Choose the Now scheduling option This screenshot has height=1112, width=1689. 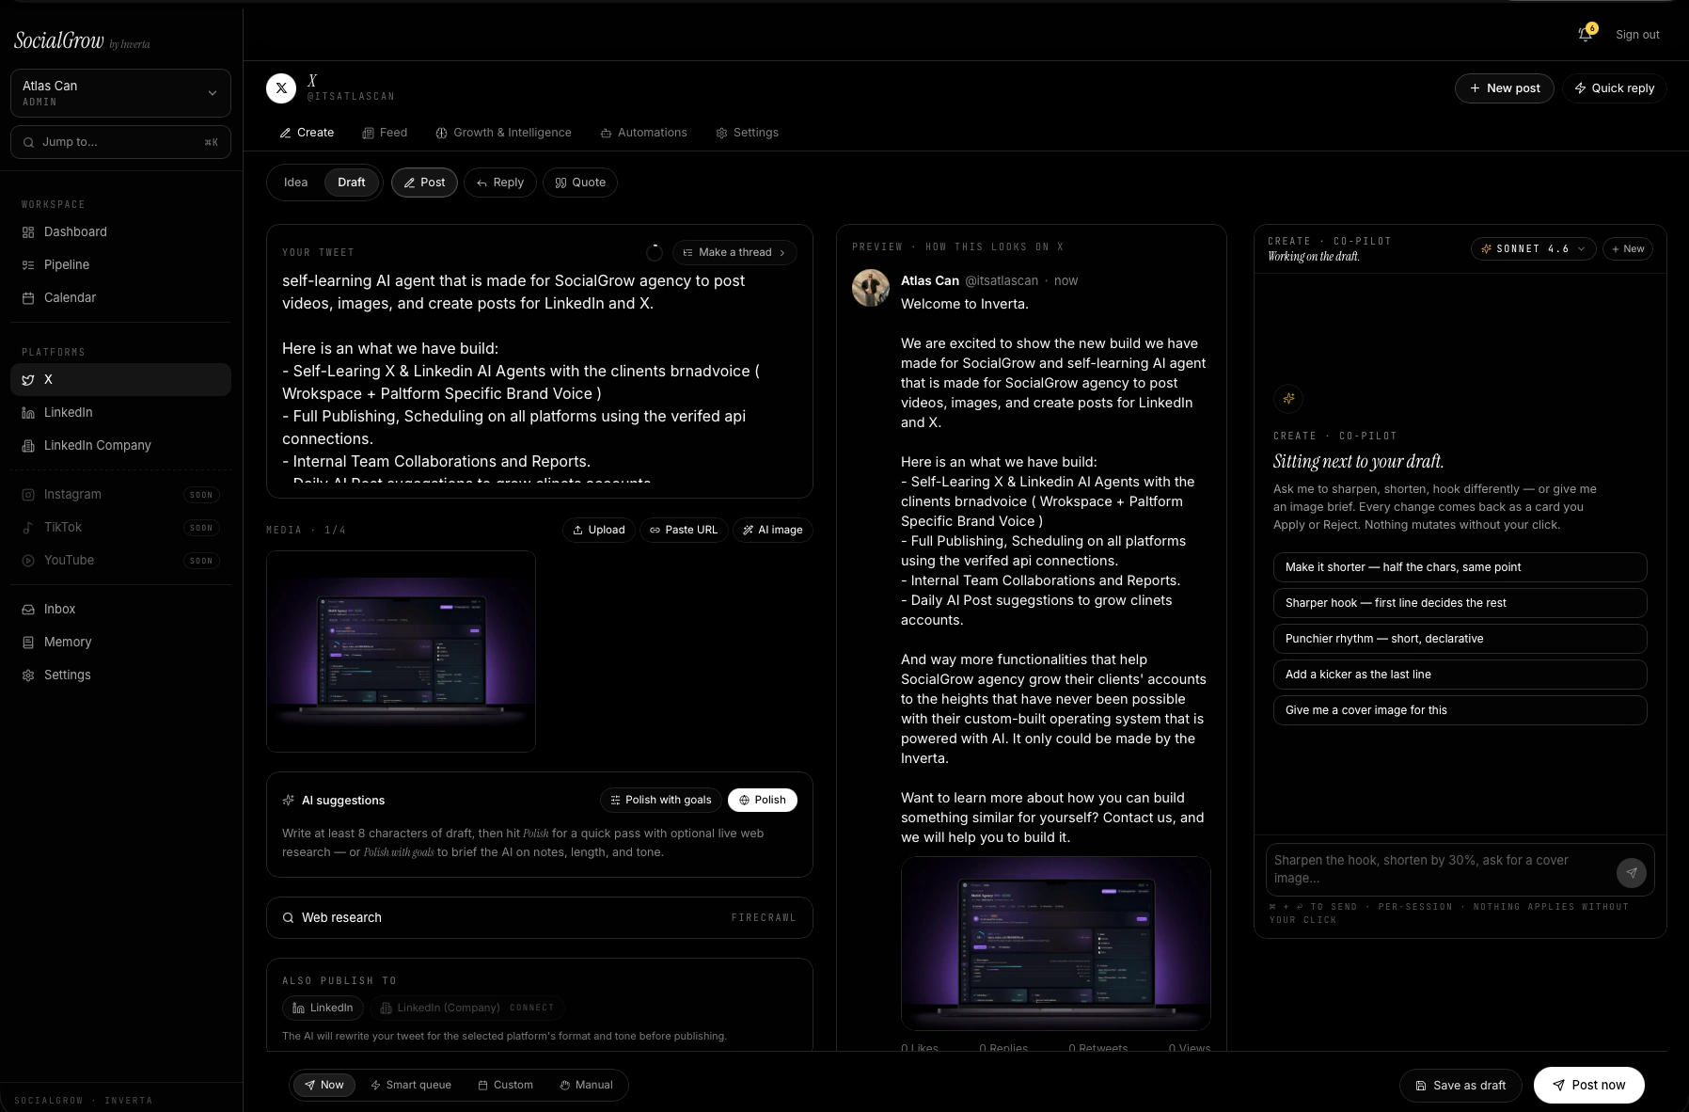pos(324,1085)
